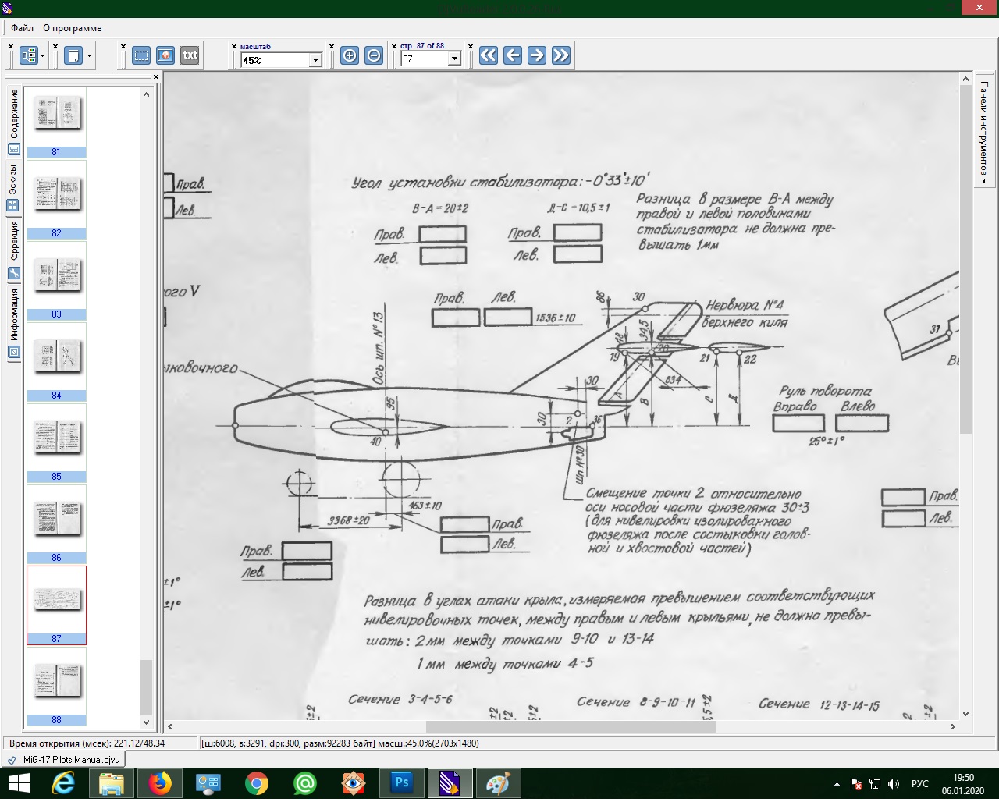Viewport: 999px width, 802px height.
Task: Select page 85 thumbnail
Action: pos(56,437)
